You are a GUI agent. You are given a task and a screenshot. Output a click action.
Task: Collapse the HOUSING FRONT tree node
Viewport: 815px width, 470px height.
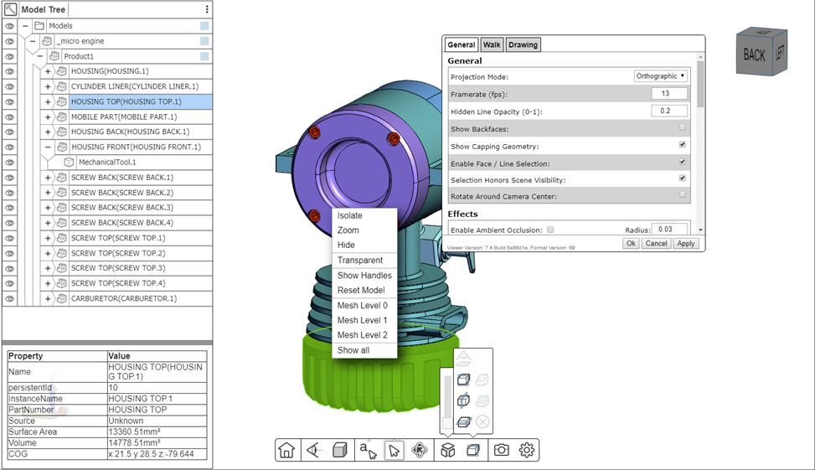(48, 147)
